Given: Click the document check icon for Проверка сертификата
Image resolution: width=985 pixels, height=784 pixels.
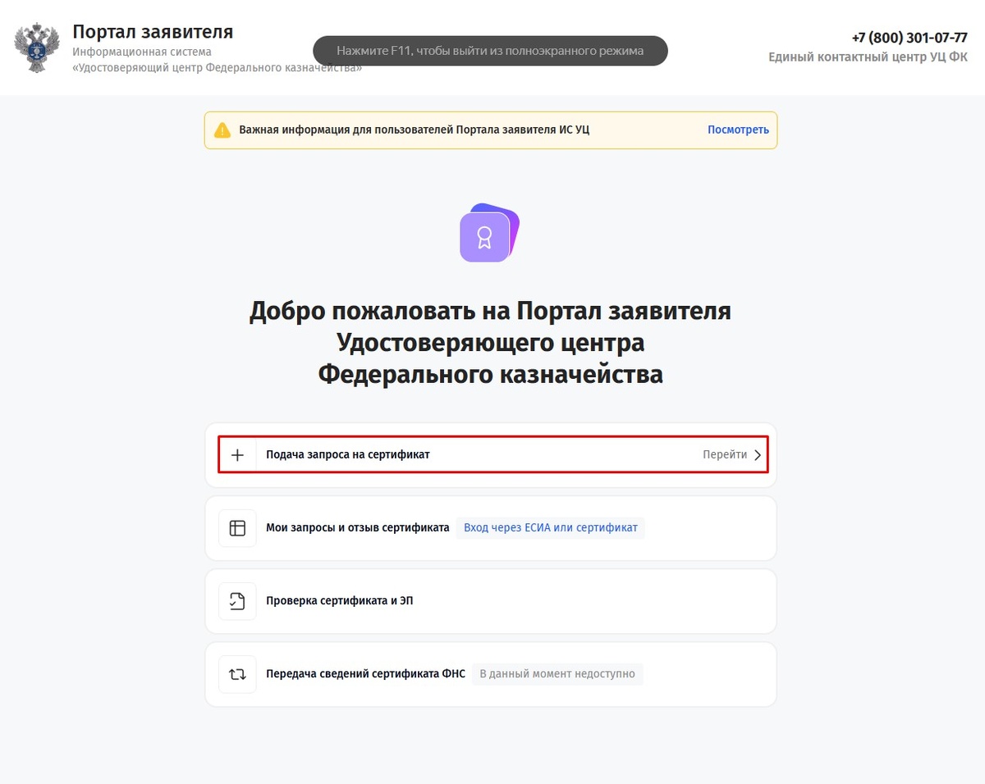Looking at the screenshot, I should click(237, 601).
